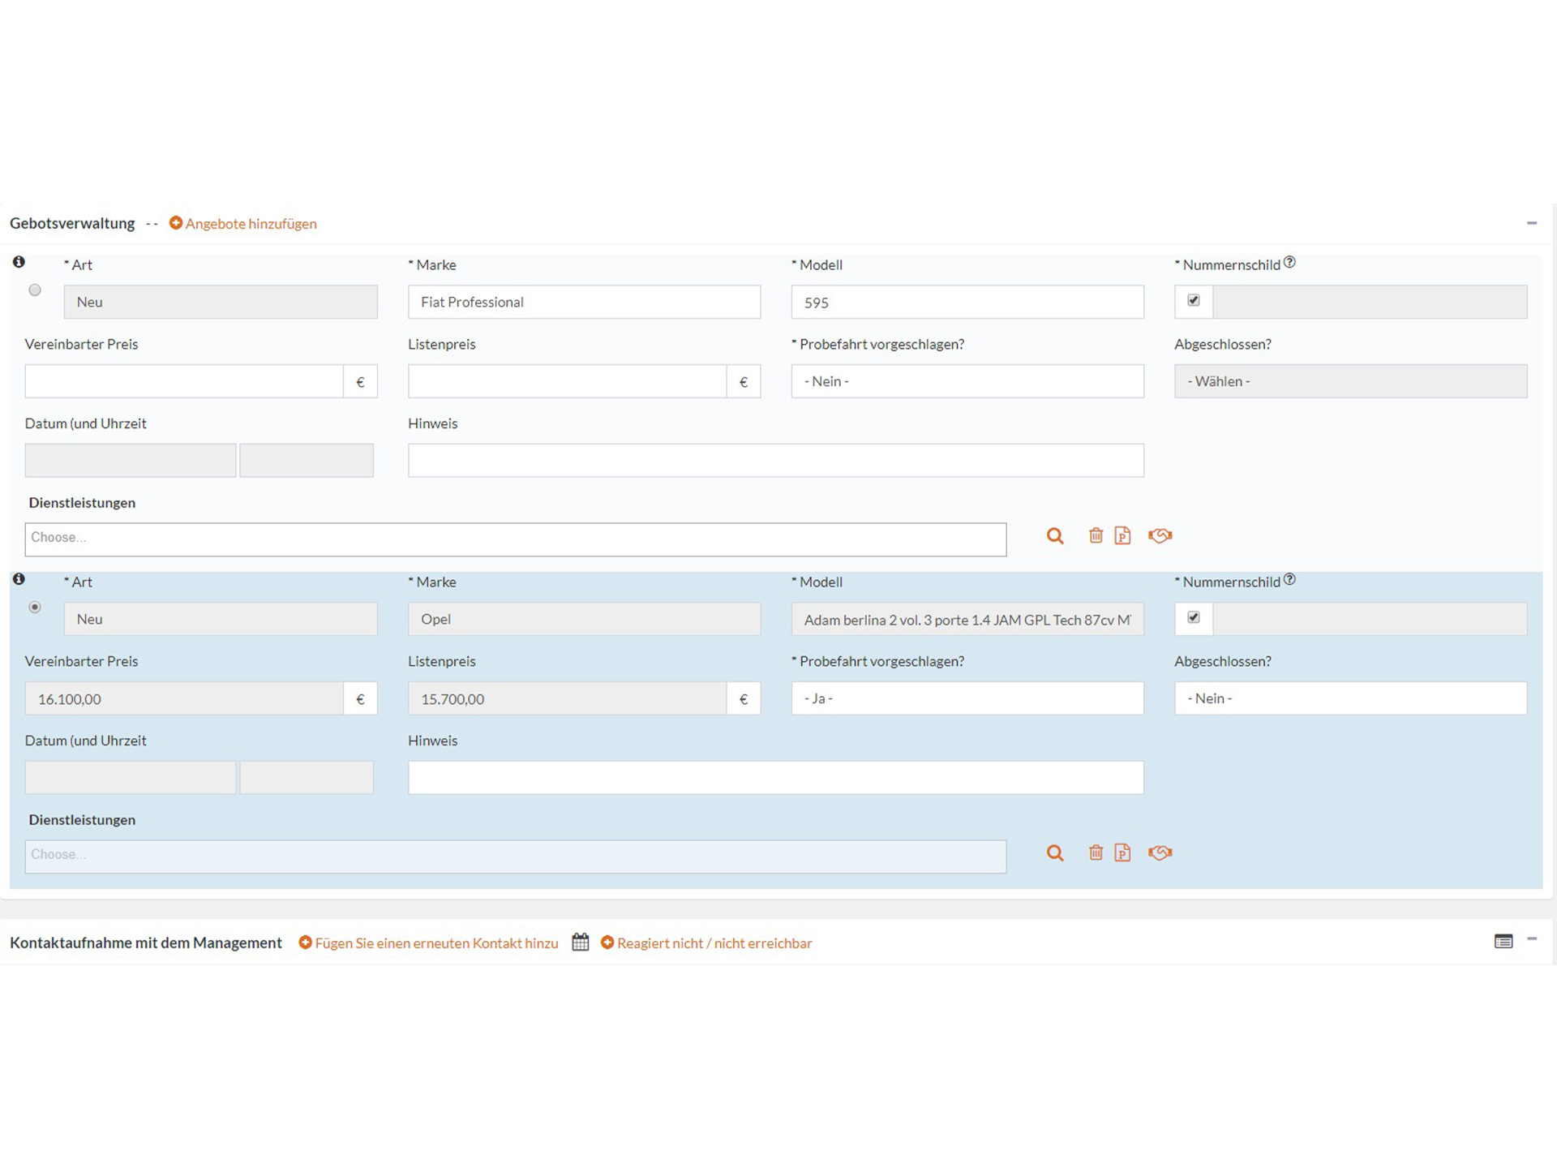The width and height of the screenshot is (1557, 1168).
Task: Click Nummernschild help icon in Fiat offer
Action: coord(1289,262)
